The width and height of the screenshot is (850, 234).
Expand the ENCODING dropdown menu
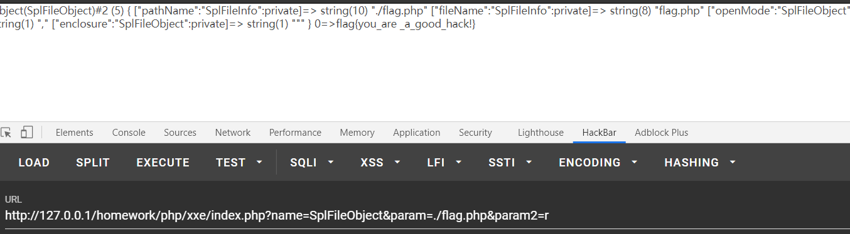pyautogui.click(x=598, y=163)
